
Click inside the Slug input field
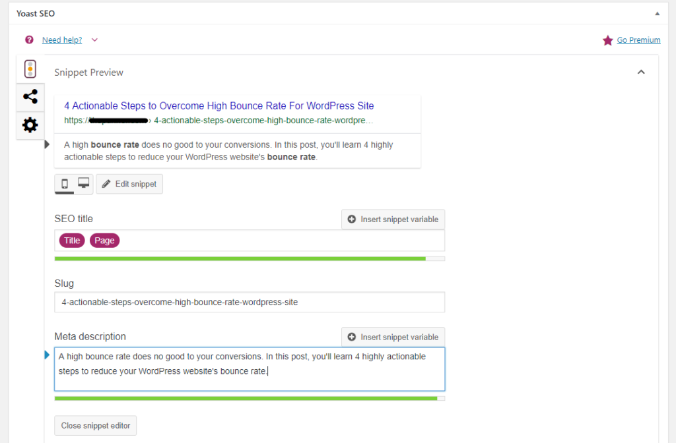(x=250, y=302)
